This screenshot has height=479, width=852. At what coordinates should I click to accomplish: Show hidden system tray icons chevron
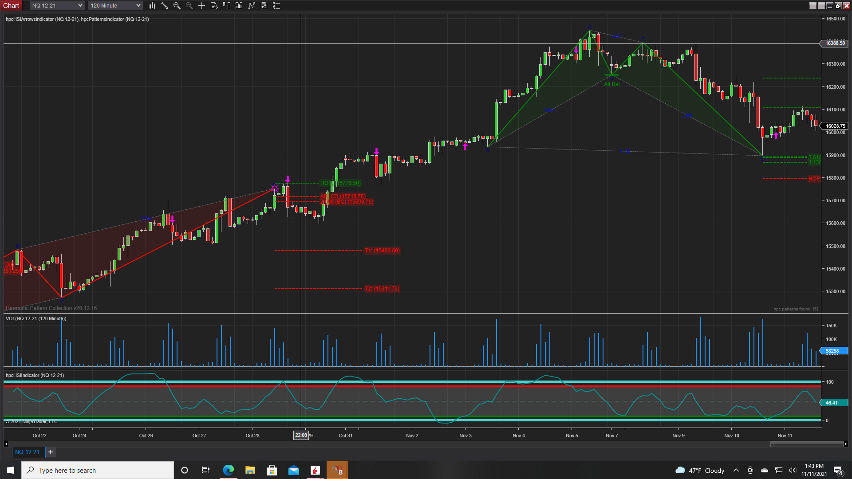point(736,471)
